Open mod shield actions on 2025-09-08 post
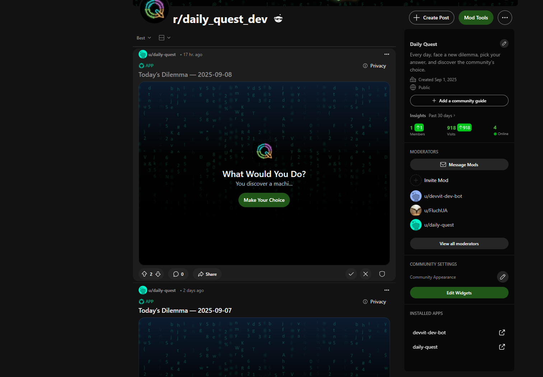This screenshot has width=543, height=377. click(x=382, y=274)
